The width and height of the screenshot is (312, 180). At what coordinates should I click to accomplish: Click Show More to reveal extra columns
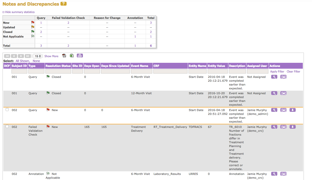coord(51,56)
